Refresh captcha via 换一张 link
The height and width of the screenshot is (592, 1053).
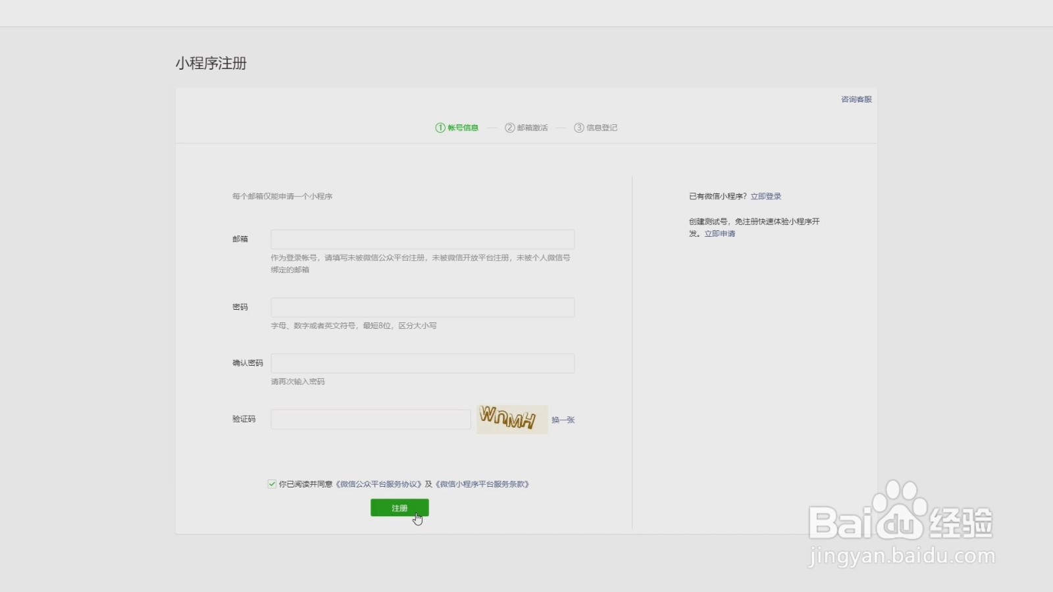(x=563, y=420)
